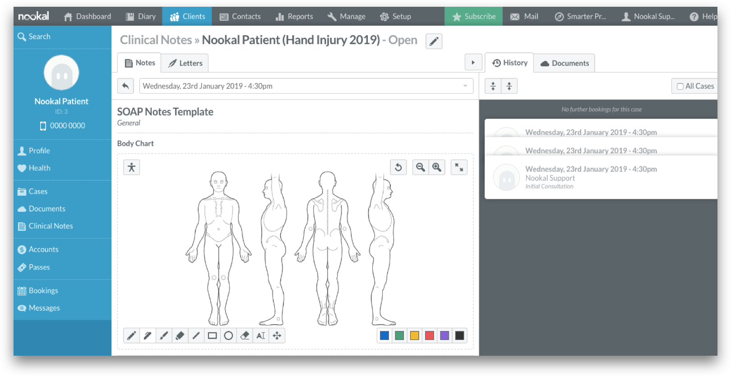Select the highlighter tool

click(180, 335)
